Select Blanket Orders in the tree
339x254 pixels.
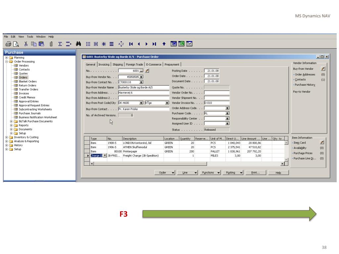pos(28,81)
